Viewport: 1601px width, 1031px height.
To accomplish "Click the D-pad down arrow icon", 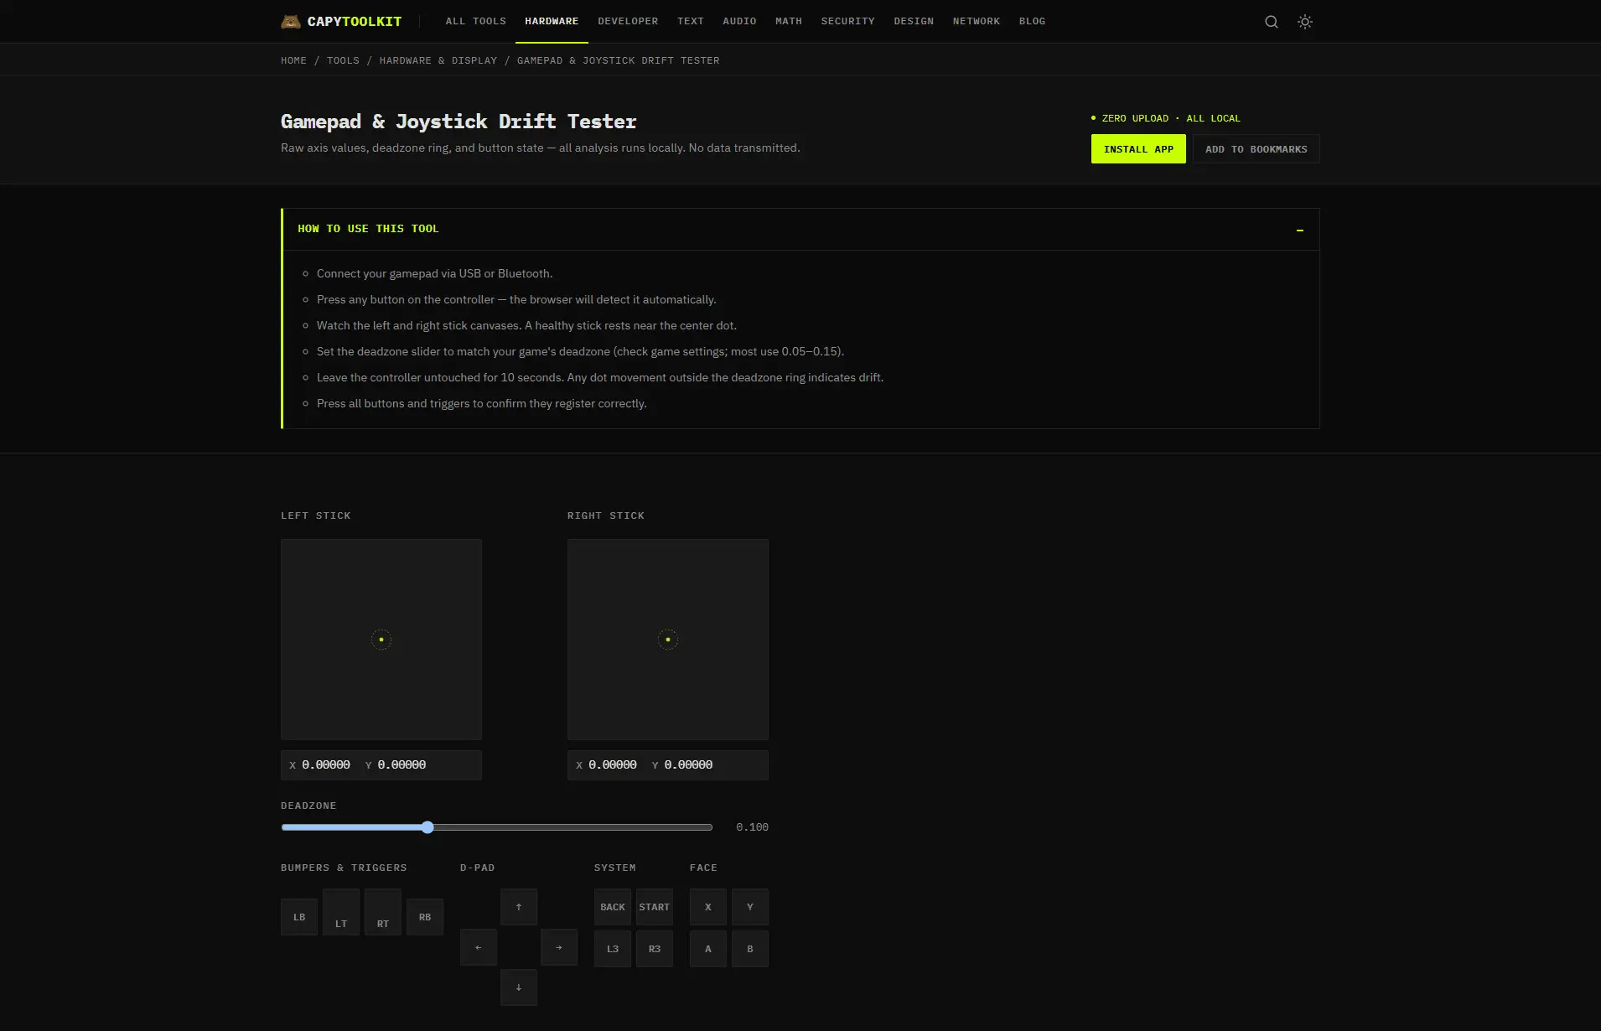I will click(519, 987).
